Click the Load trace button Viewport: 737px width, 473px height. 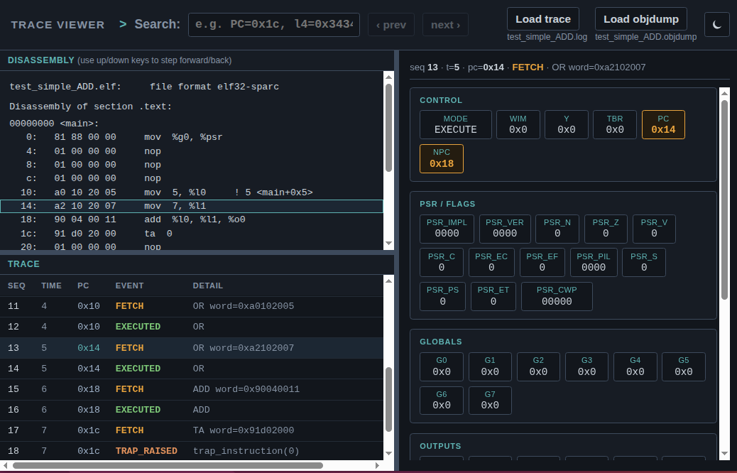point(543,19)
